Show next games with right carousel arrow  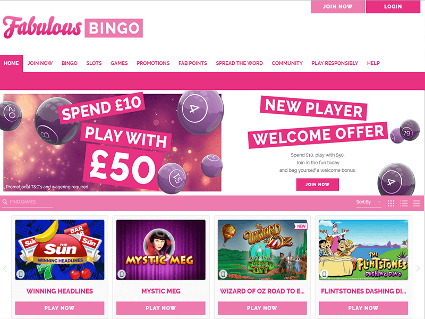[x=418, y=268]
